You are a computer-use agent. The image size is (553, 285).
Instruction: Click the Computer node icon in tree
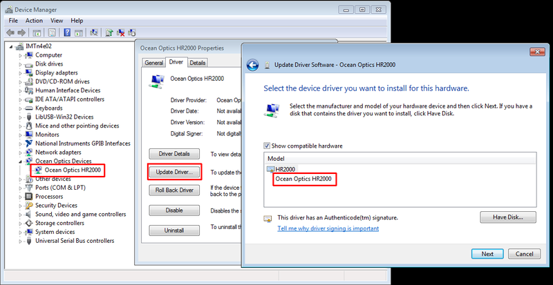point(29,55)
